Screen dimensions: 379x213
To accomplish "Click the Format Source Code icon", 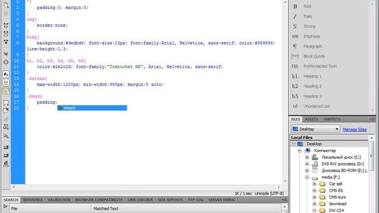I will pyautogui.click(x=6, y=164).
